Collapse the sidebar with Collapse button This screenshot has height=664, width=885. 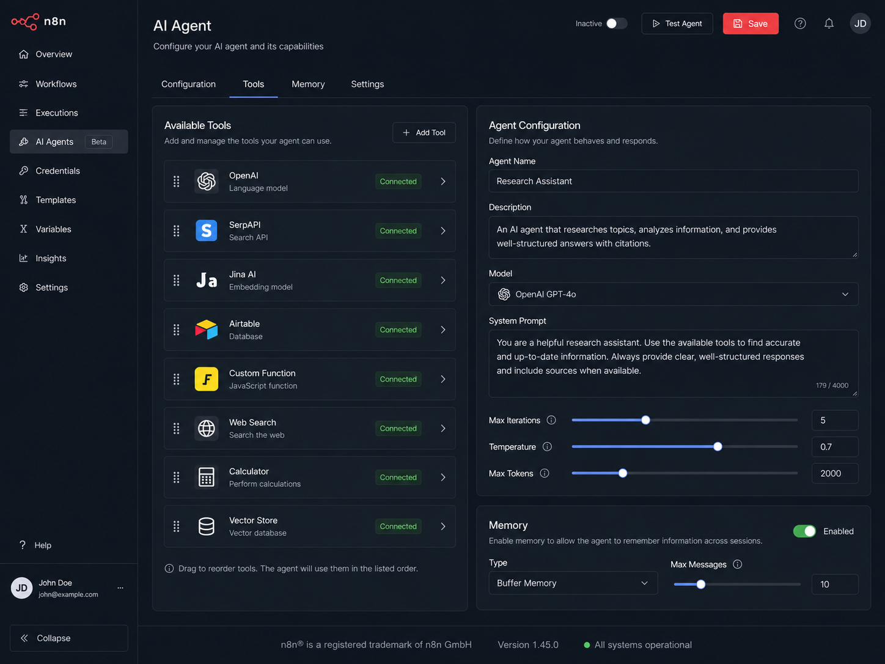69,638
